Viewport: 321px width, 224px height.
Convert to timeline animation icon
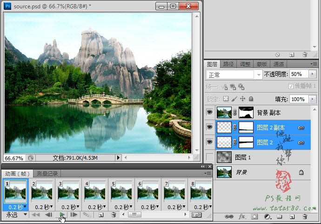point(196,215)
